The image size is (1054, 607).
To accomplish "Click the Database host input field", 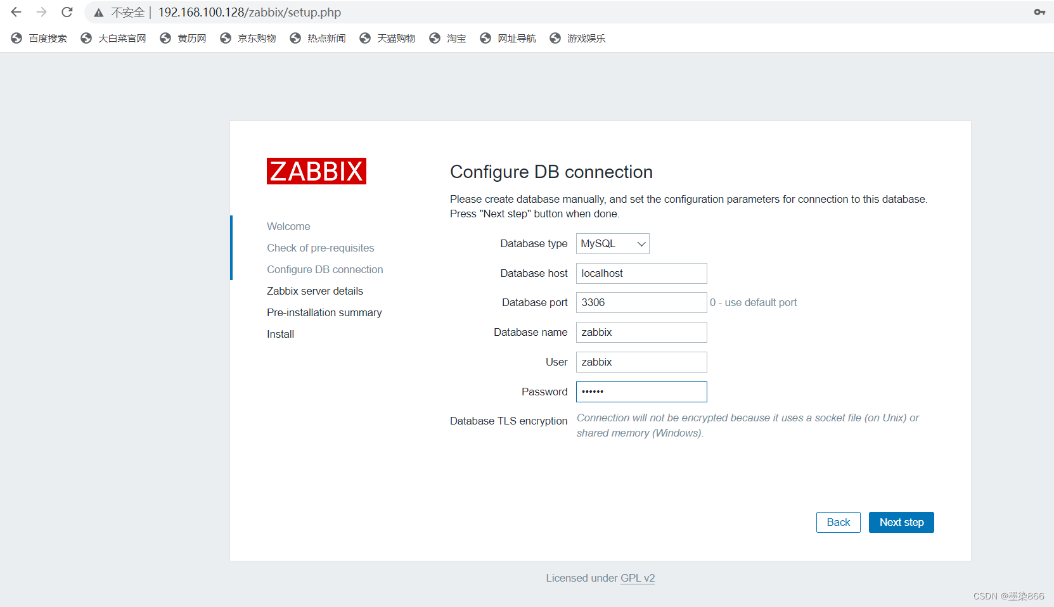I will [641, 273].
